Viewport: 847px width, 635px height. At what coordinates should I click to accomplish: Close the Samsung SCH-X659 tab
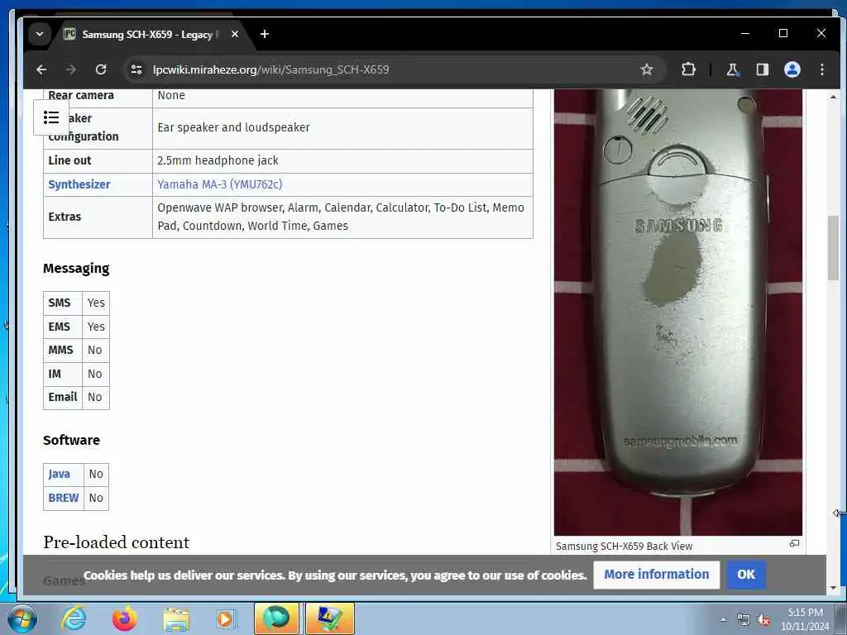pos(234,34)
